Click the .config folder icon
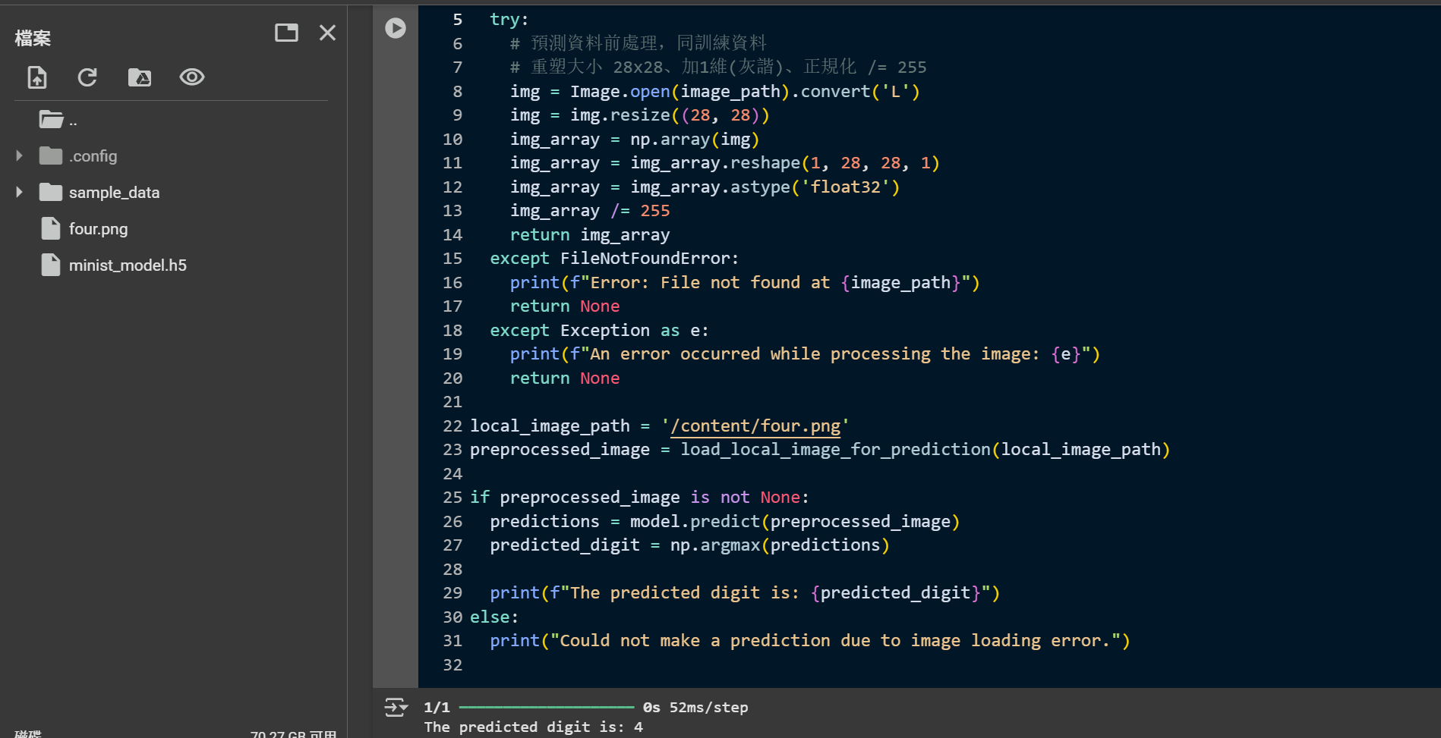Viewport: 1441px width, 738px height. pos(51,156)
